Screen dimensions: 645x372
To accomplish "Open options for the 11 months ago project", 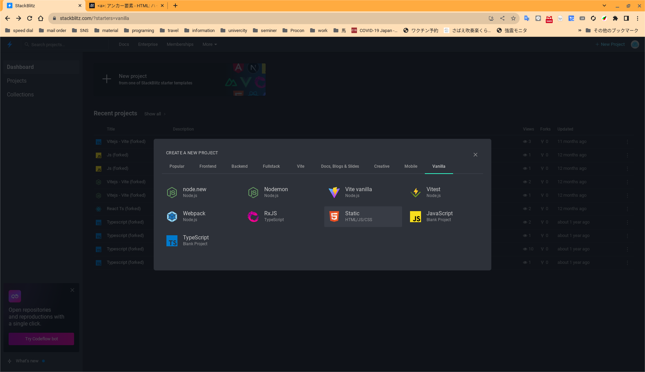I will pos(627,142).
